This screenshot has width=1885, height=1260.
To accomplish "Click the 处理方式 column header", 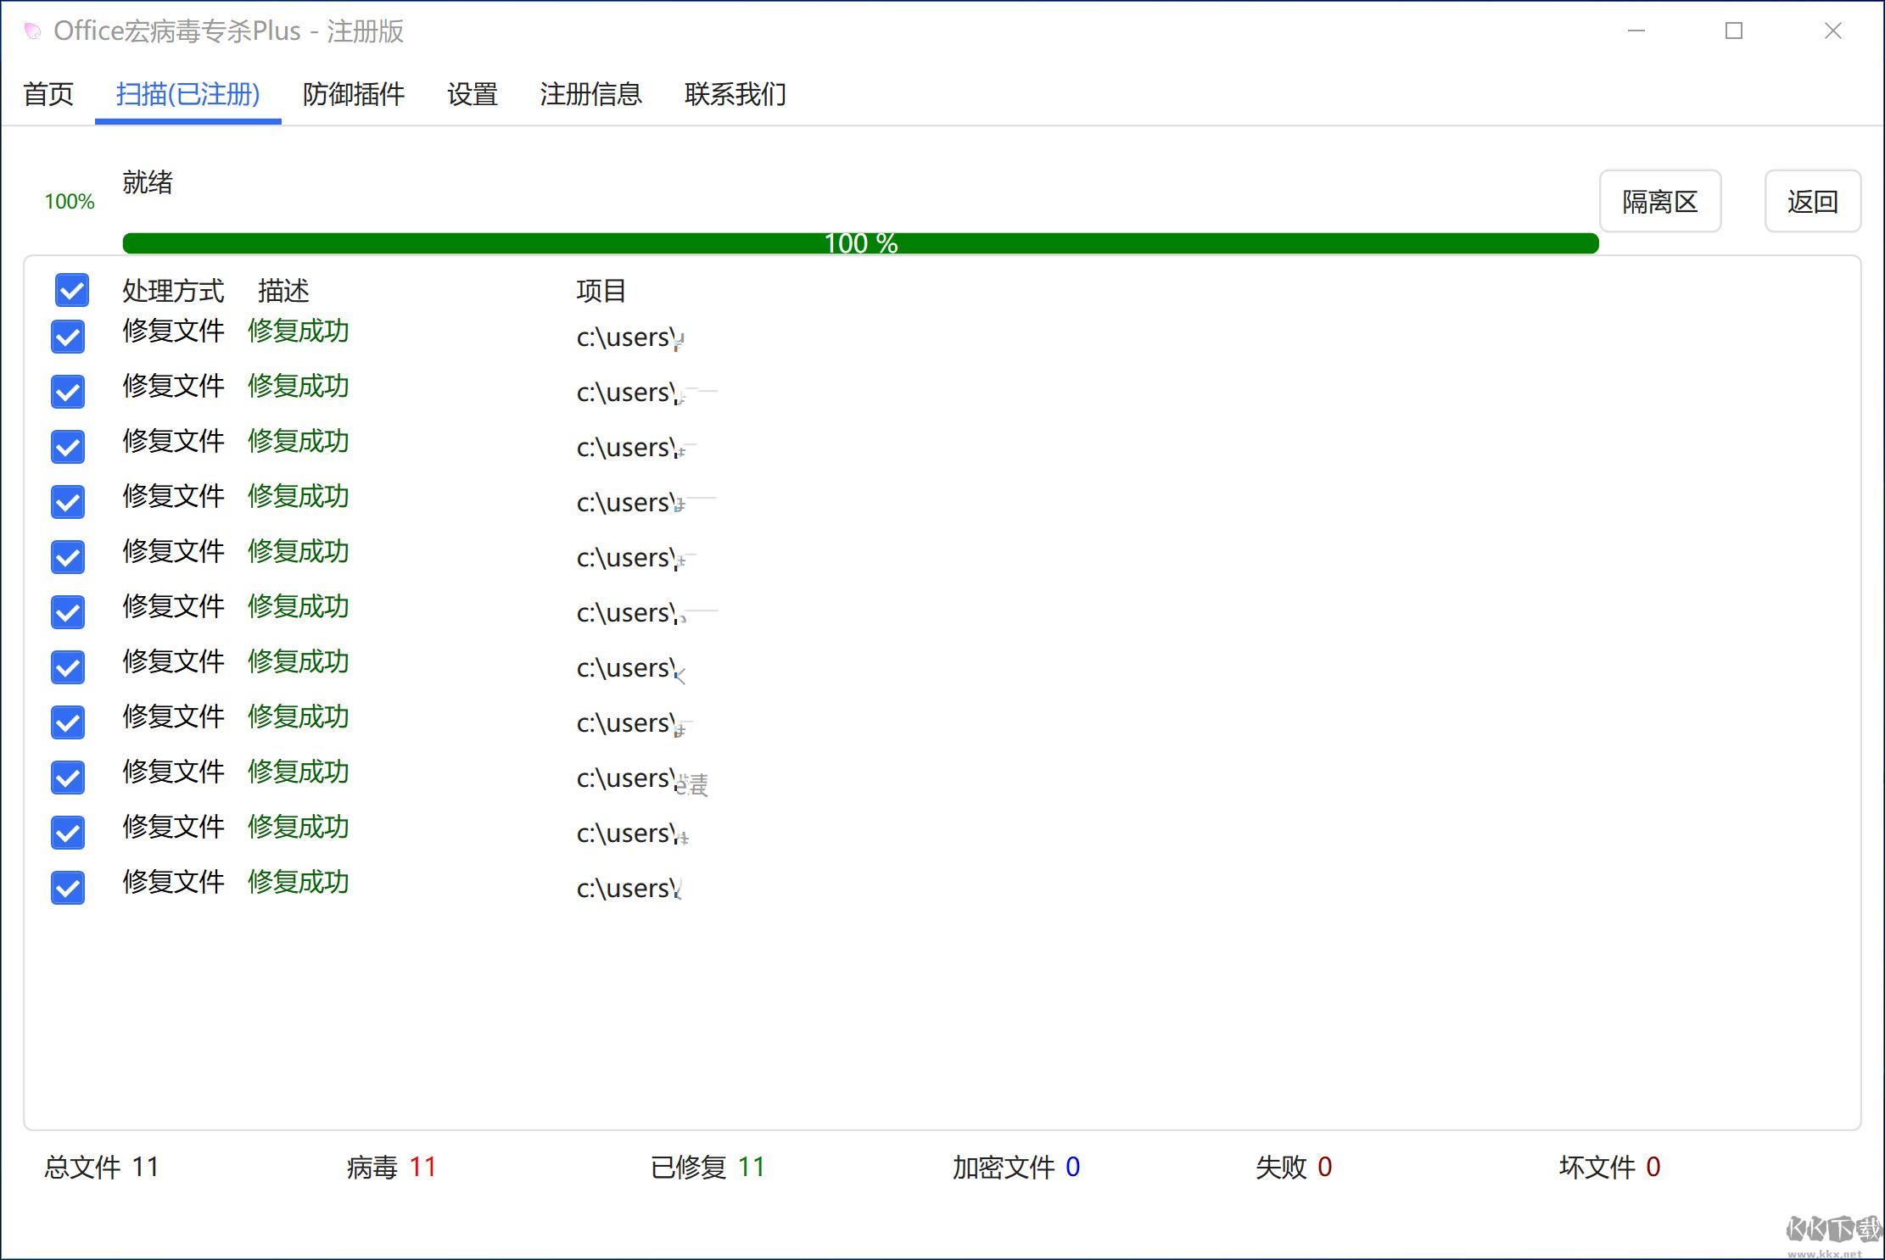I will click(x=173, y=291).
